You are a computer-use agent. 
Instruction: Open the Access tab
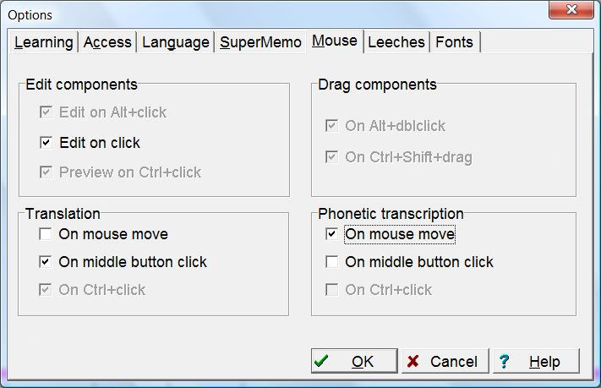107,42
